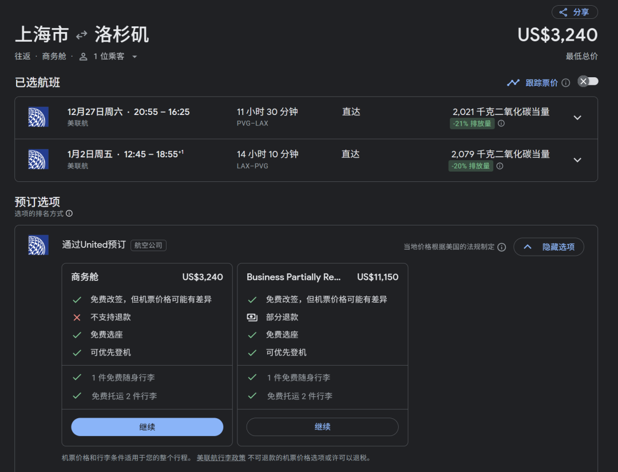This screenshot has height=472, width=618.
Task: Select the Business Partially Refundable fare card title
Action: [294, 277]
